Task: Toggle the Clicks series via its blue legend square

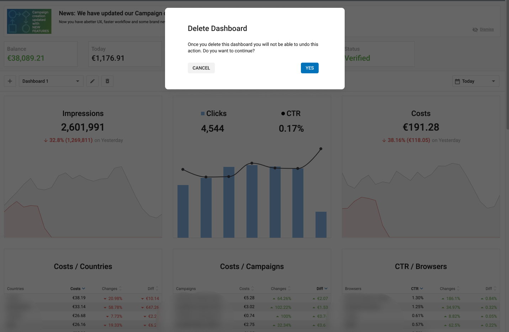Action: coord(202,113)
